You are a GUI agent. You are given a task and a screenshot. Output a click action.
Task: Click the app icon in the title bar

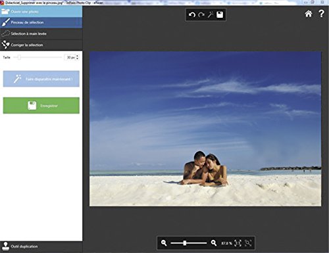[2, 3]
